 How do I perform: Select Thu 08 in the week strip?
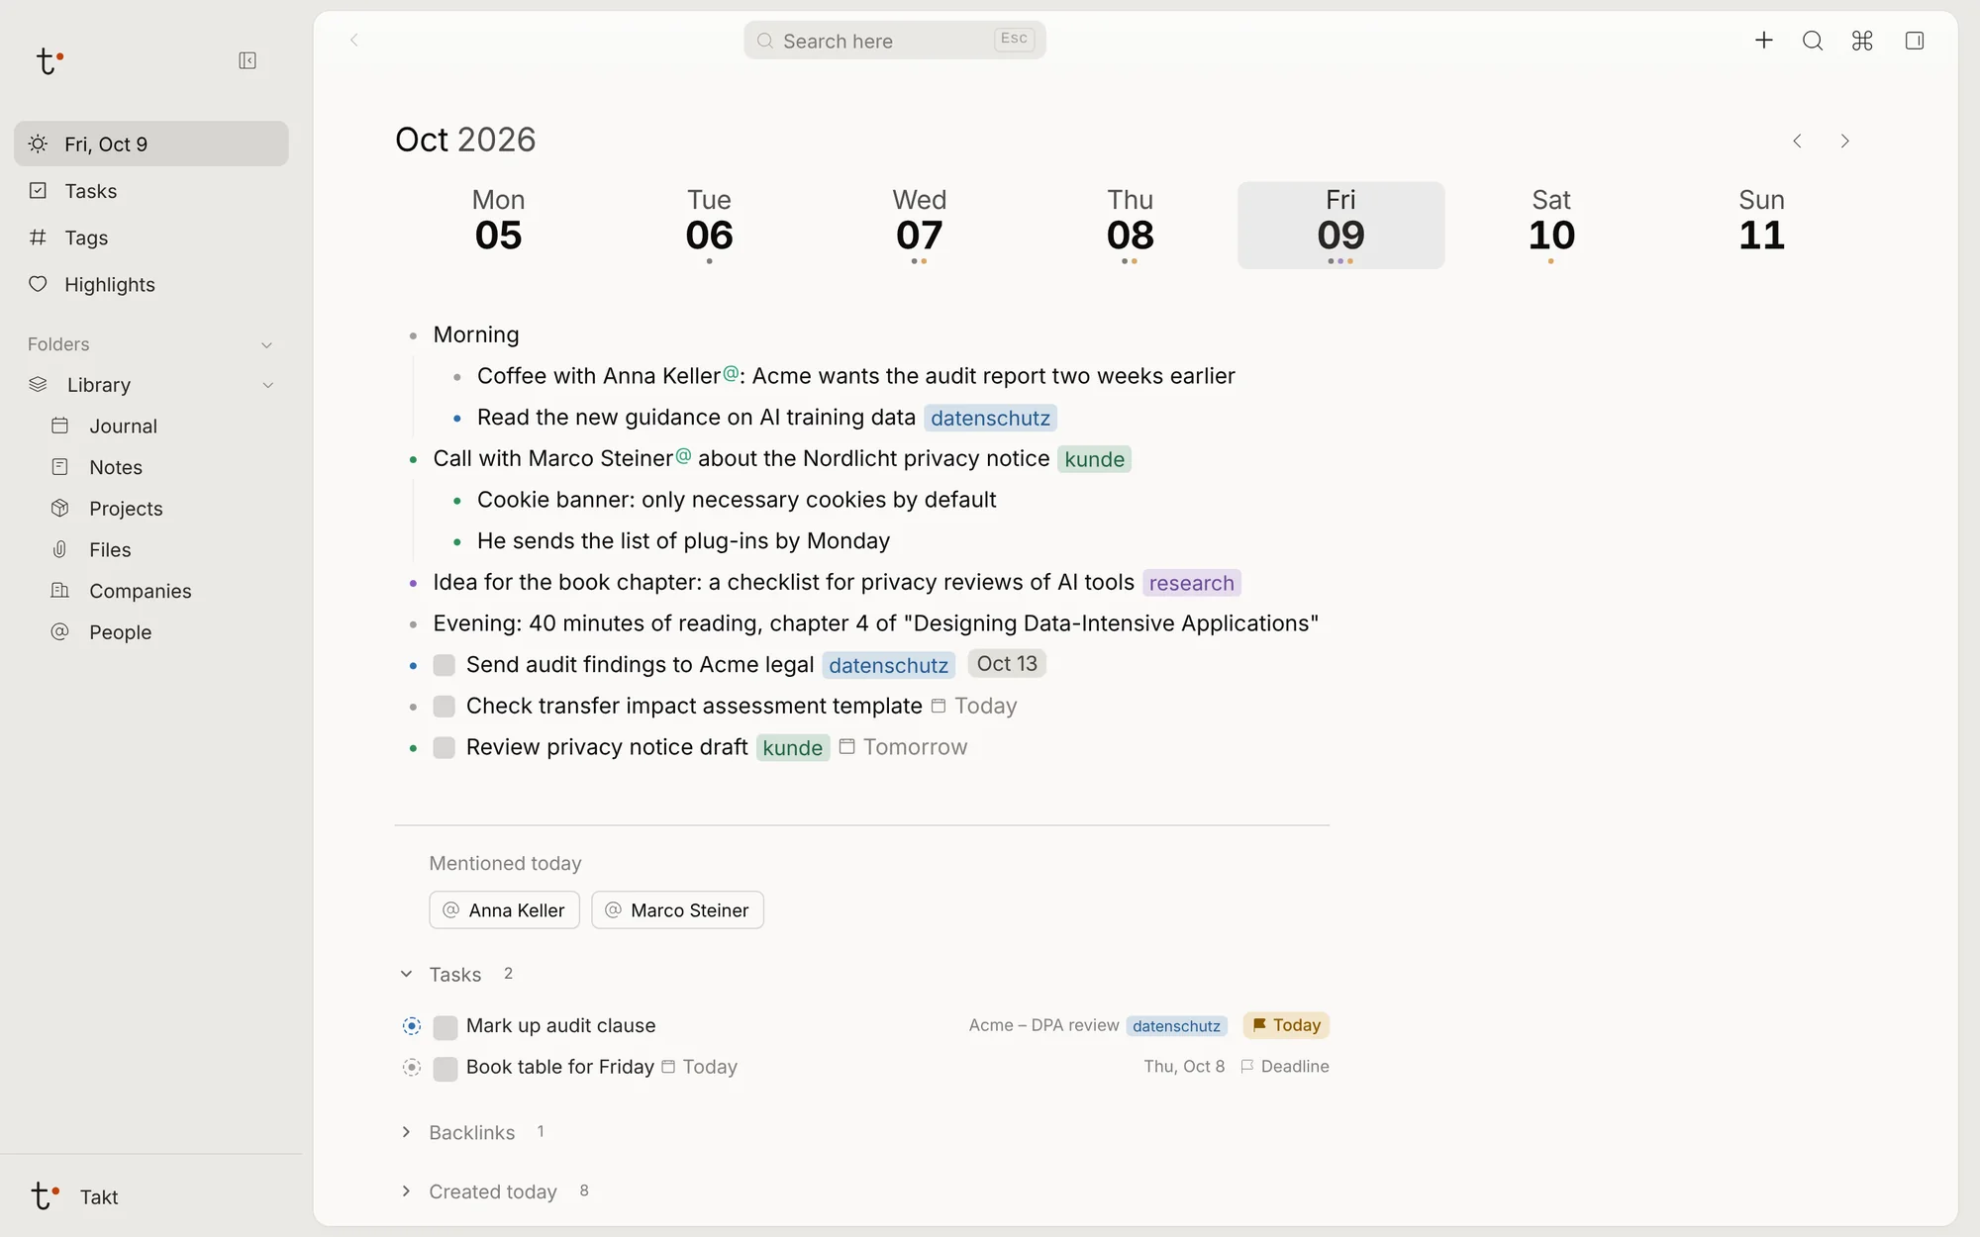tap(1130, 225)
